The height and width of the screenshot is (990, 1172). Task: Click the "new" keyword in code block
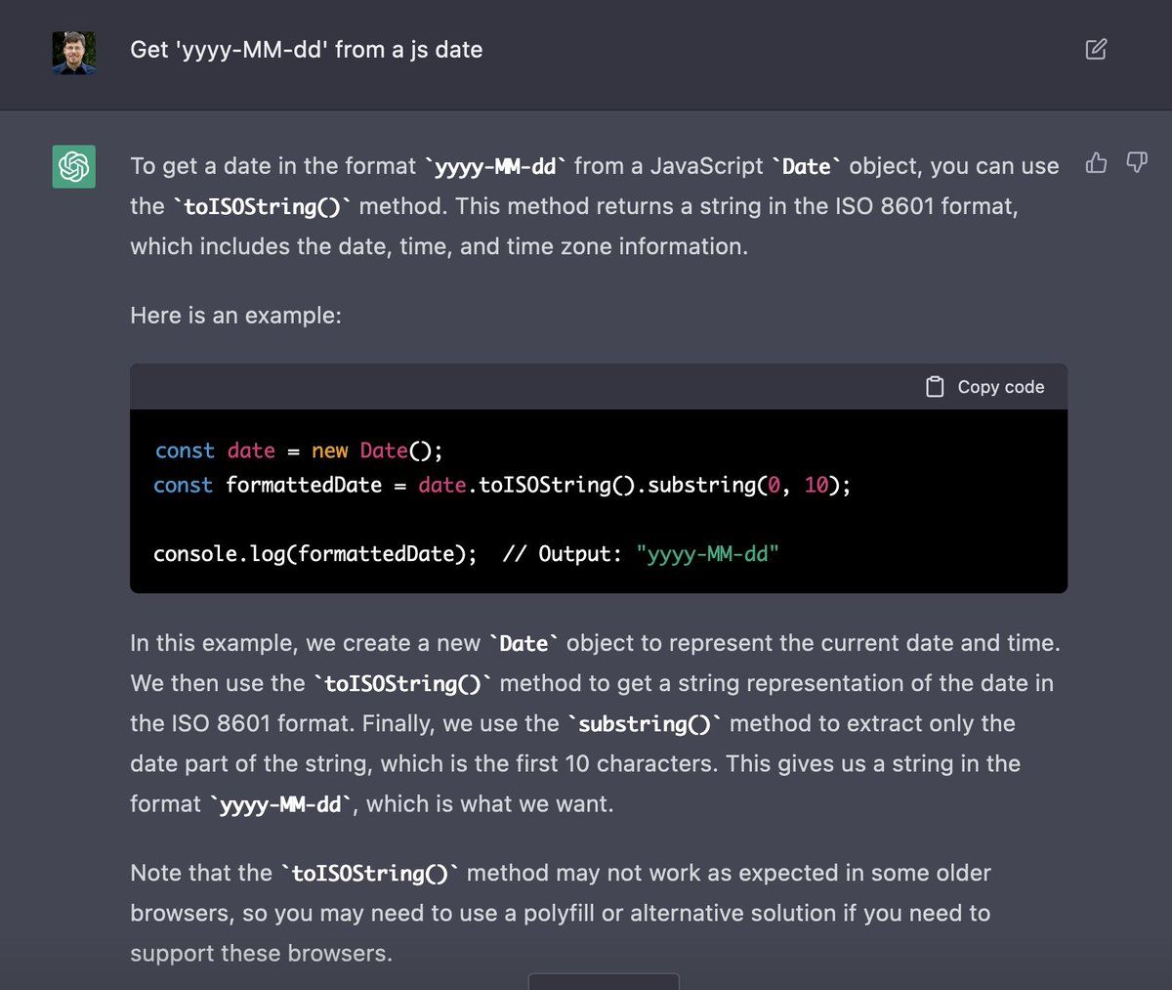tap(330, 451)
